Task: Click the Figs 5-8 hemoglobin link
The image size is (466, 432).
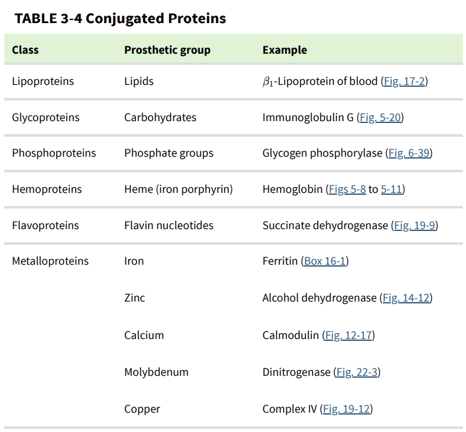Action: [347, 189]
